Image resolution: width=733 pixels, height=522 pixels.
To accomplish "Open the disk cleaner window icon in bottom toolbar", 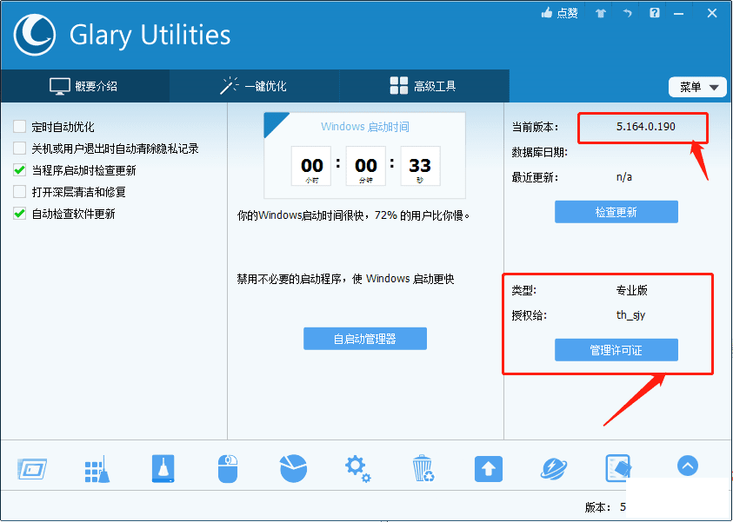I will pyautogui.click(x=32, y=469).
